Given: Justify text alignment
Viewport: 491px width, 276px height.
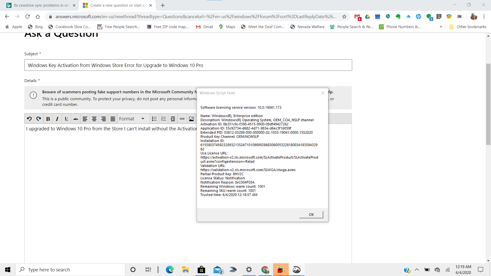Looking at the screenshot, I should tap(113, 119).
